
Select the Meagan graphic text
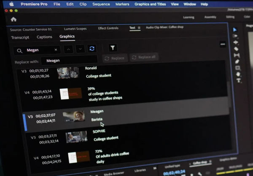(x=97, y=112)
